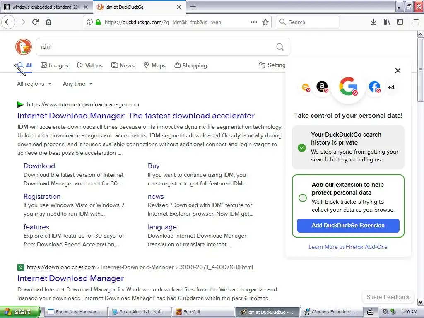The height and width of the screenshot is (318, 424).
Task: Dismiss the privacy promo panel with X
Action: point(398,70)
